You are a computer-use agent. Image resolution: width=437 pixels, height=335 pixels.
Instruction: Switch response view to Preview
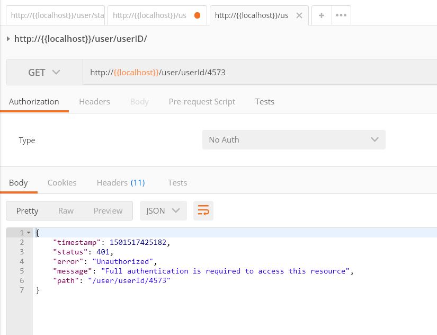108,210
